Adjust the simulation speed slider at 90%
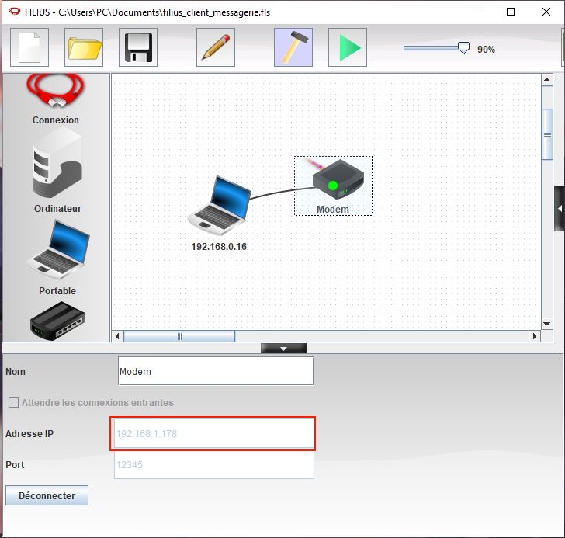565x538 pixels. pyautogui.click(x=463, y=48)
